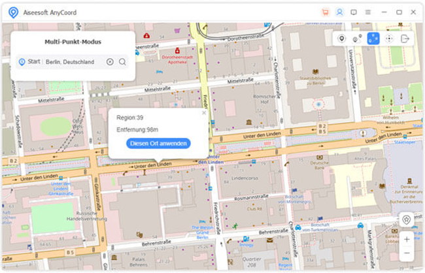
Task: Click the magnifier search icon
Action: click(x=122, y=62)
